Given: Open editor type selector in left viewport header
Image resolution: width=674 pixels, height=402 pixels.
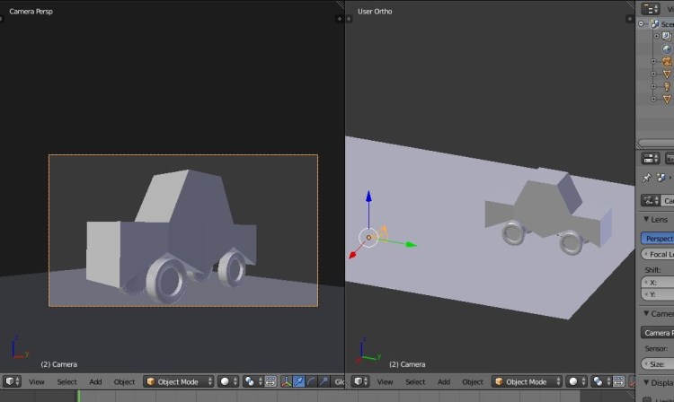Looking at the screenshot, I should point(12,381).
